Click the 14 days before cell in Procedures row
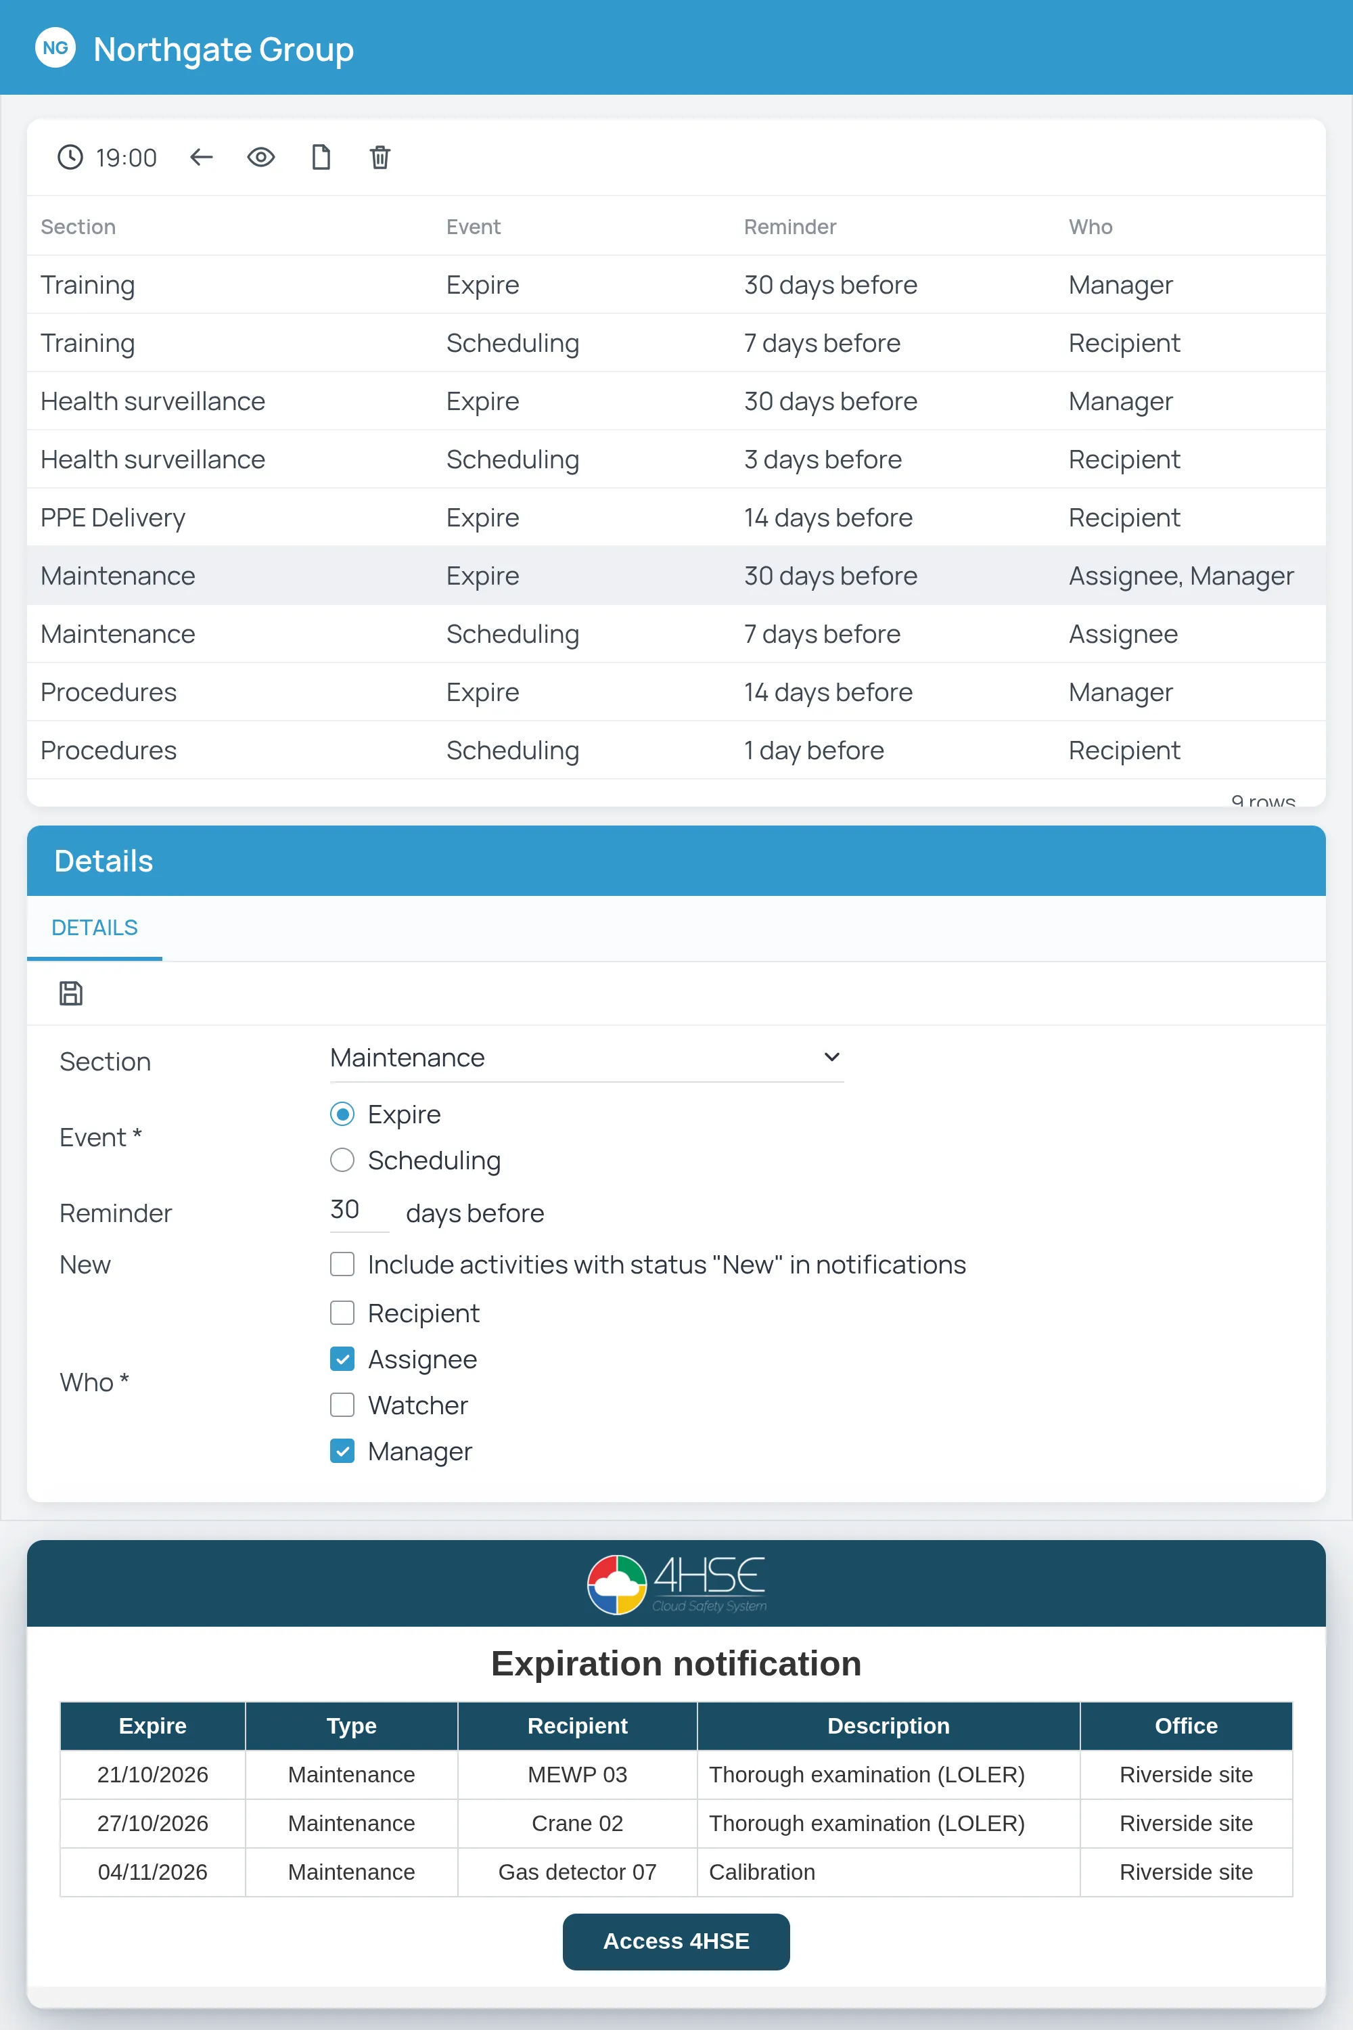Viewport: 1353px width, 2030px height. click(828, 692)
